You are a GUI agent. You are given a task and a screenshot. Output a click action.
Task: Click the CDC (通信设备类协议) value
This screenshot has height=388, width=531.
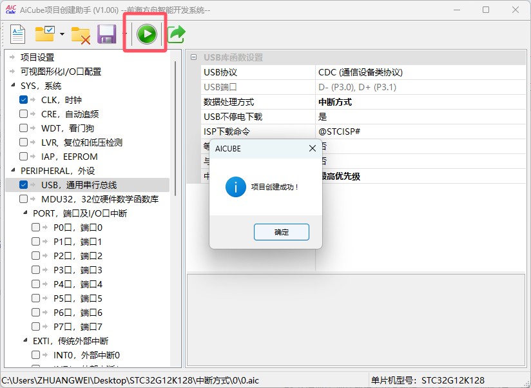point(360,72)
